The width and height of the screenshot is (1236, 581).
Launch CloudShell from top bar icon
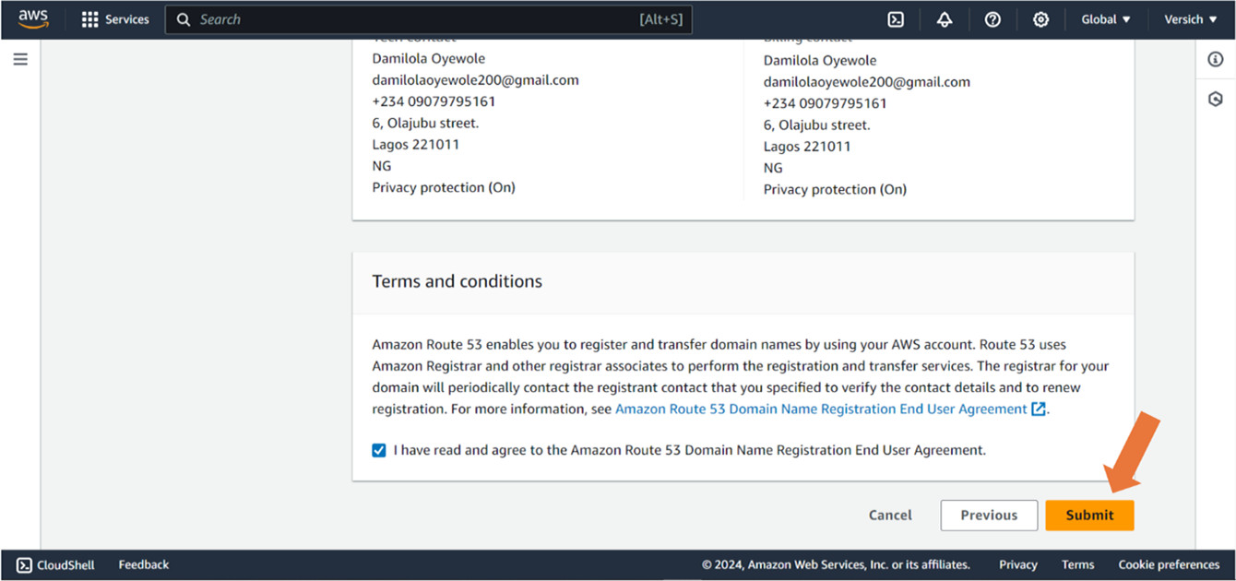tap(895, 19)
